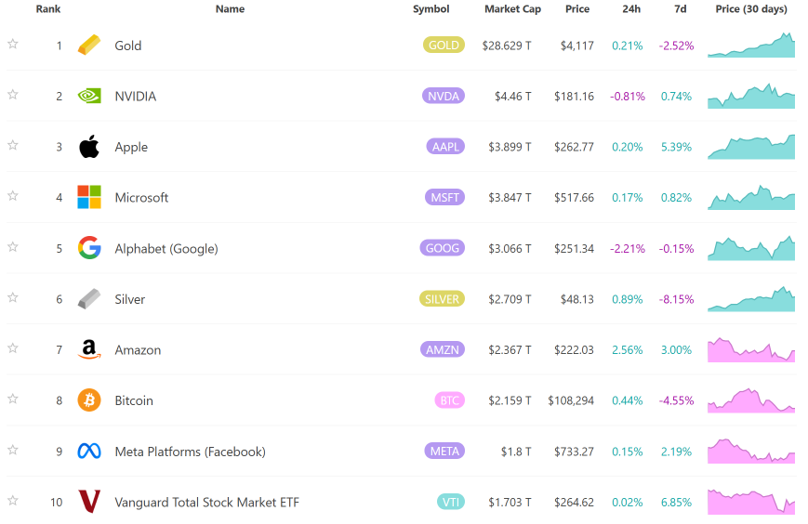Sort the list by Price column
This screenshot has width=808, height=524.
click(x=577, y=9)
